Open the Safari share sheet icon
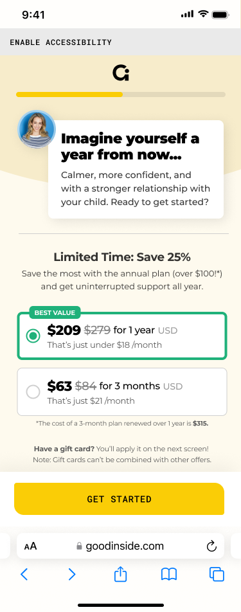Image resolution: width=241 pixels, height=612 pixels. pos(121,573)
